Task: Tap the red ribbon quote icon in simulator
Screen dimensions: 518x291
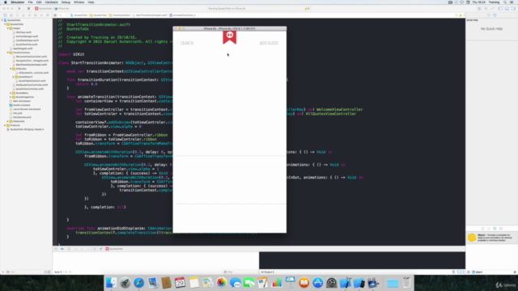Action: (x=230, y=37)
